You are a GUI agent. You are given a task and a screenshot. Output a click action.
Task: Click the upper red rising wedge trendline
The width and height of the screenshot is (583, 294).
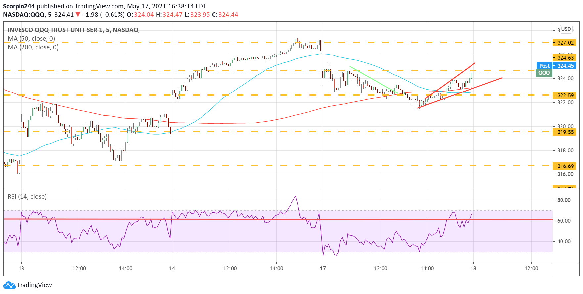[450, 81]
